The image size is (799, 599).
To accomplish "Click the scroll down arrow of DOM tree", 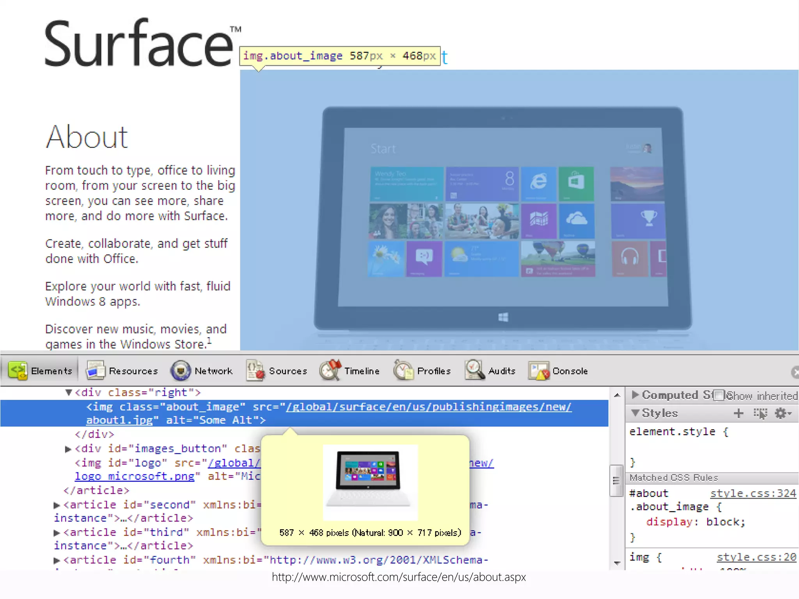I will coord(617,563).
